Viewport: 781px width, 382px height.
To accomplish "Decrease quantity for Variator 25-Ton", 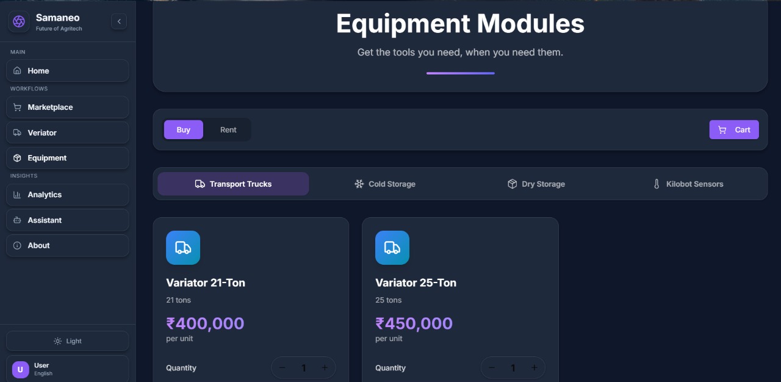I will pyautogui.click(x=492, y=368).
